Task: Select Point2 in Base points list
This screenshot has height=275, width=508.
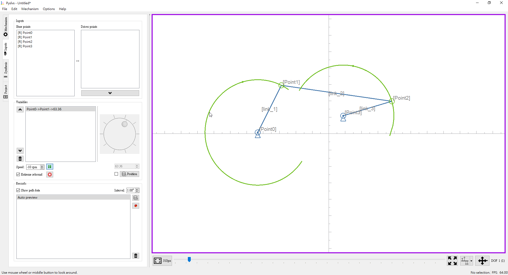Action: click(28, 42)
